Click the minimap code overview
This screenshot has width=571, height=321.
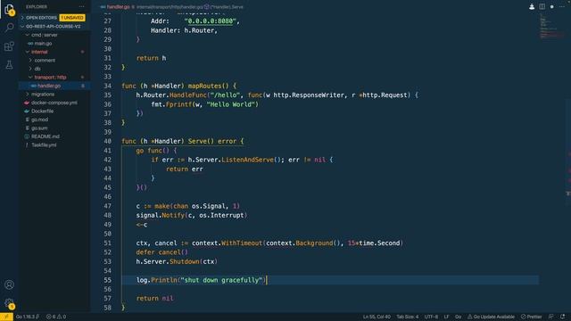tap(550, 26)
